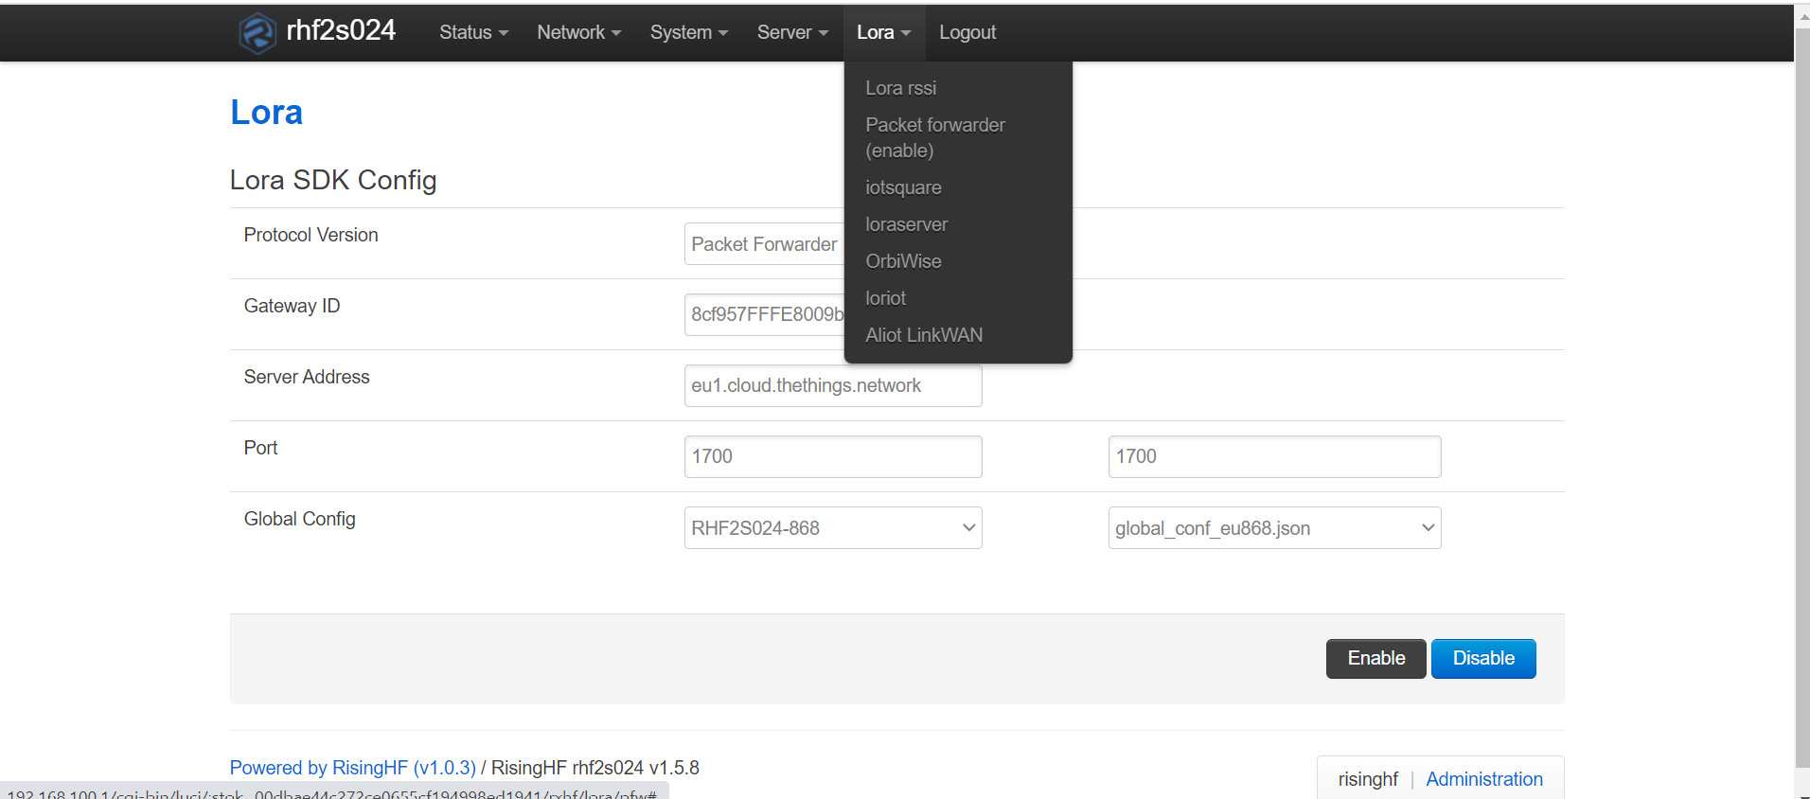Open the Status dropdown menu
1810x799 pixels.
tap(473, 32)
